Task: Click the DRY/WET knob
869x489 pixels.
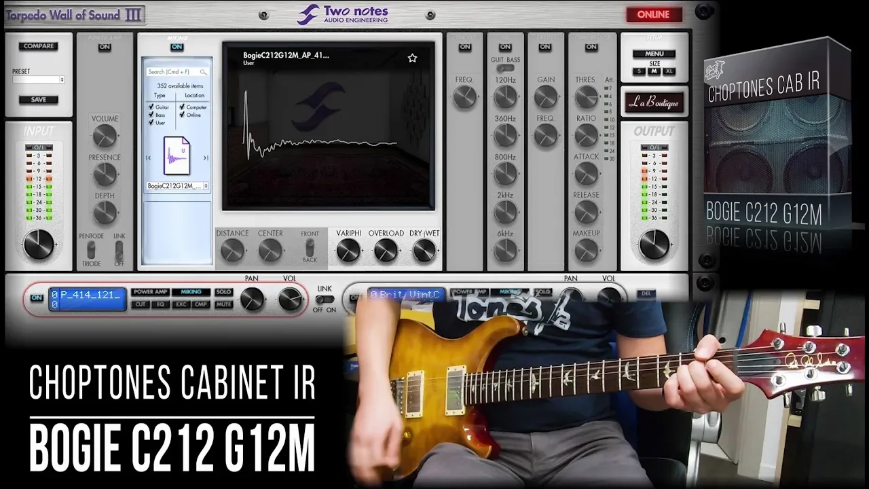Action: point(424,251)
